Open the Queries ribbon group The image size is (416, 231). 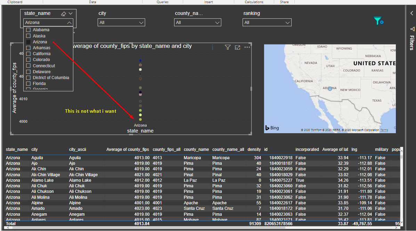[x=162, y=2]
